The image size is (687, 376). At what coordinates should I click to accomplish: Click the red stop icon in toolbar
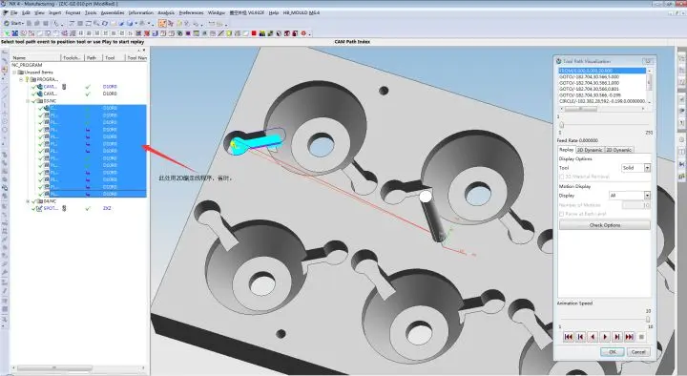click(254, 33)
